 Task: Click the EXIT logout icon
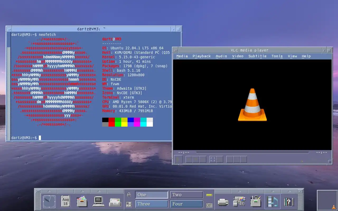pos(209,205)
